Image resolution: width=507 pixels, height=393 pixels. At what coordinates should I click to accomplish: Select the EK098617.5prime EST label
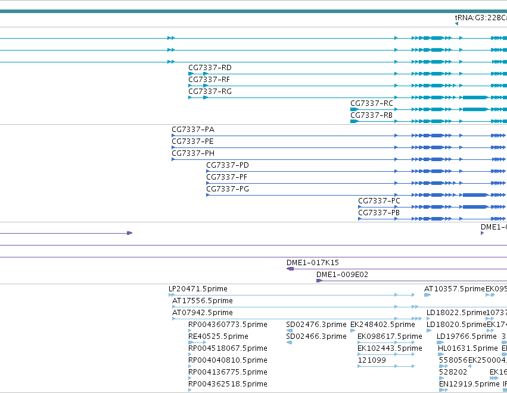(x=390, y=337)
